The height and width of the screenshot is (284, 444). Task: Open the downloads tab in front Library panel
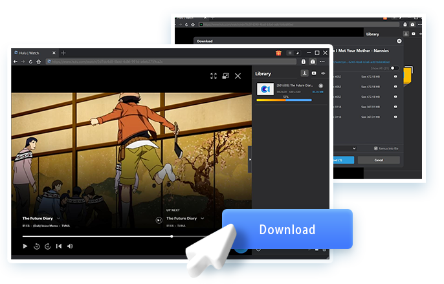tap(305, 73)
